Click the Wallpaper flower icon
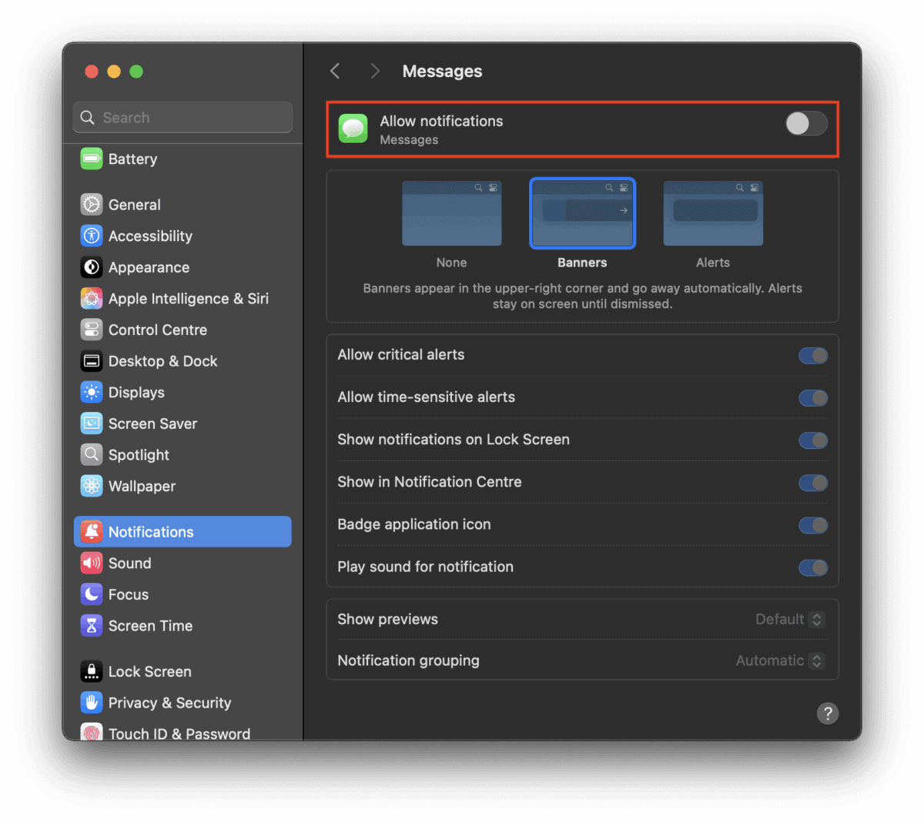Image resolution: width=924 pixels, height=823 pixels. click(92, 486)
